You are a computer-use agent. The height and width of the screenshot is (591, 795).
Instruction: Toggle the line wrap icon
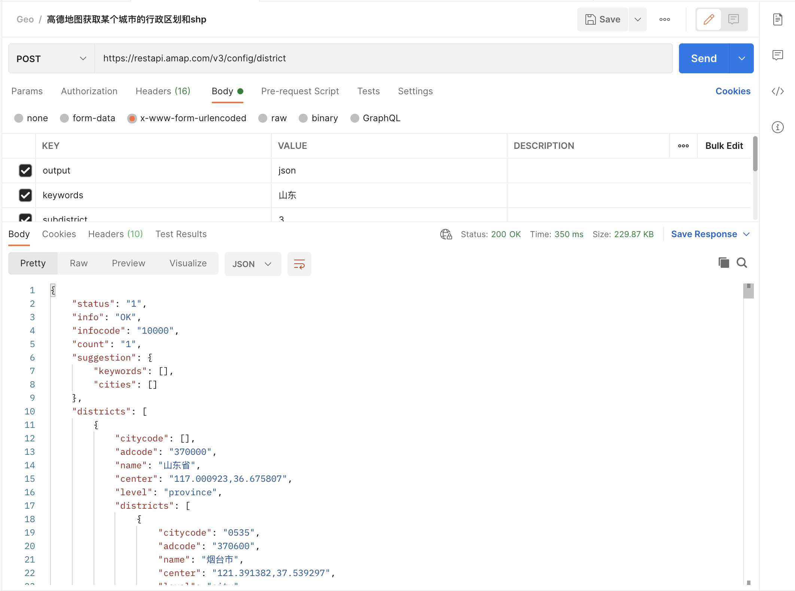(x=299, y=264)
